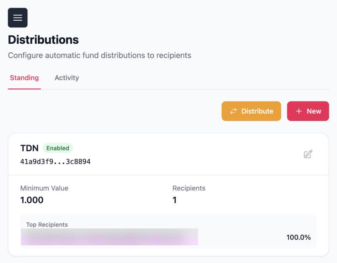Open the hamburger navigation menu
337x263 pixels.
click(x=18, y=18)
